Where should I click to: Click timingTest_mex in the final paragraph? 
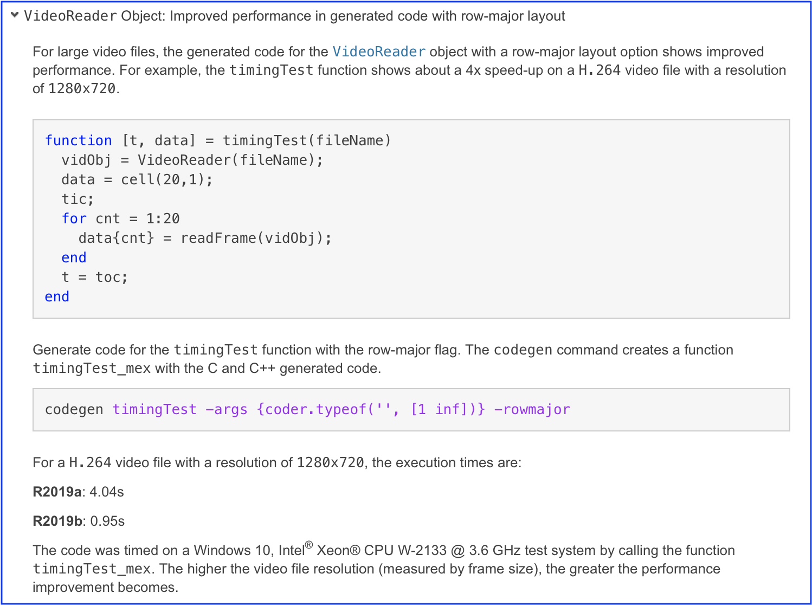(x=92, y=569)
